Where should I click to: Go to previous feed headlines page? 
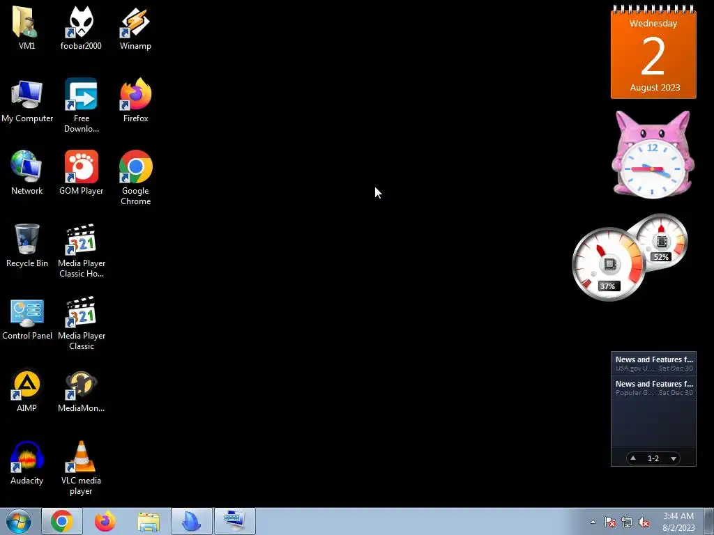coord(633,458)
